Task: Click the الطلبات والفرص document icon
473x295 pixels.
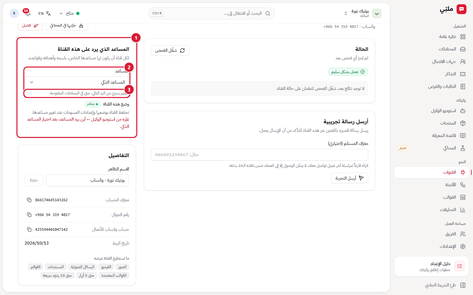Action: pyautogui.click(x=463, y=87)
